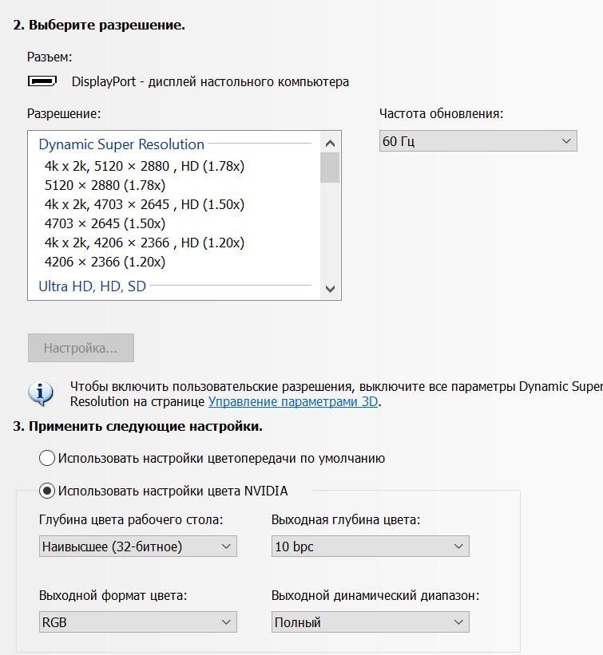The width and height of the screenshot is (603, 655).
Task: Click resolution list scroll up arrow
Action: 330,142
